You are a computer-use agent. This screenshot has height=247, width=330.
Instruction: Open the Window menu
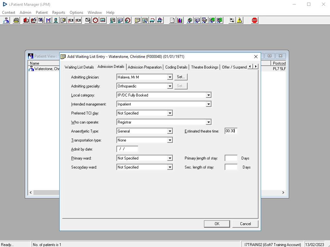click(95, 13)
